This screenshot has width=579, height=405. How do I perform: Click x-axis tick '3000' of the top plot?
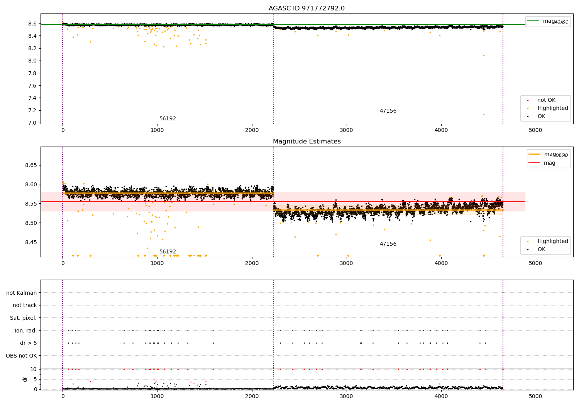tap(346, 130)
